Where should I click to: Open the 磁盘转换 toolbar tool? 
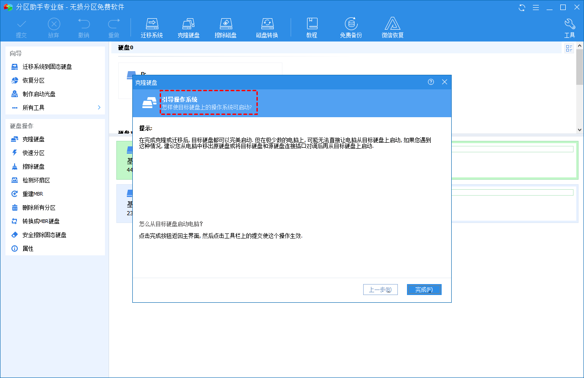[267, 28]
